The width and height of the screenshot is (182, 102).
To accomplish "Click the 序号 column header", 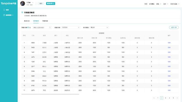I will (24, 35).
